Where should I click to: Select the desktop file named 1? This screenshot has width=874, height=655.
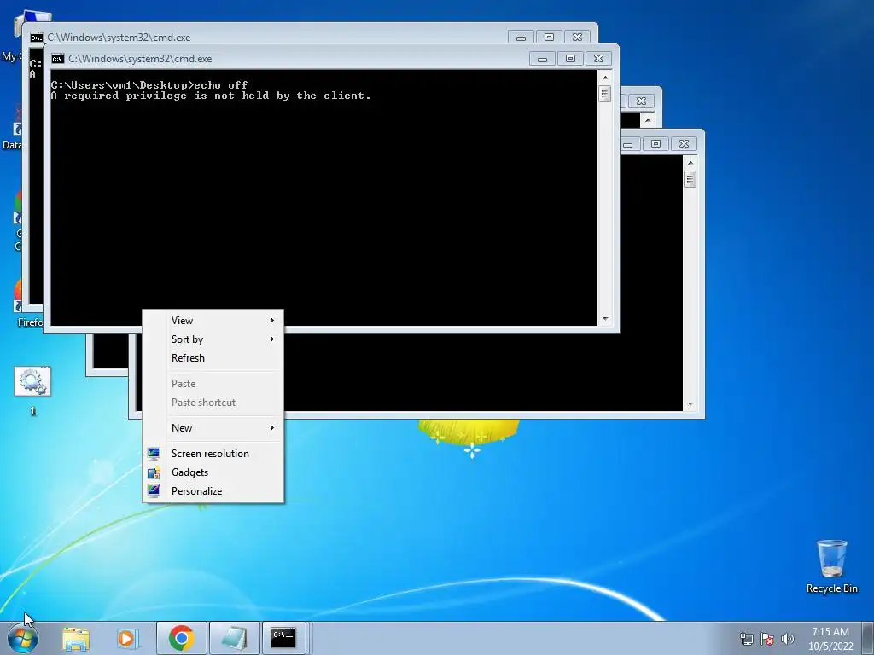pos(32,391)
